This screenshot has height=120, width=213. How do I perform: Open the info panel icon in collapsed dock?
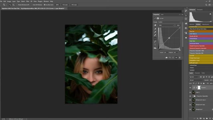point(186,19)
